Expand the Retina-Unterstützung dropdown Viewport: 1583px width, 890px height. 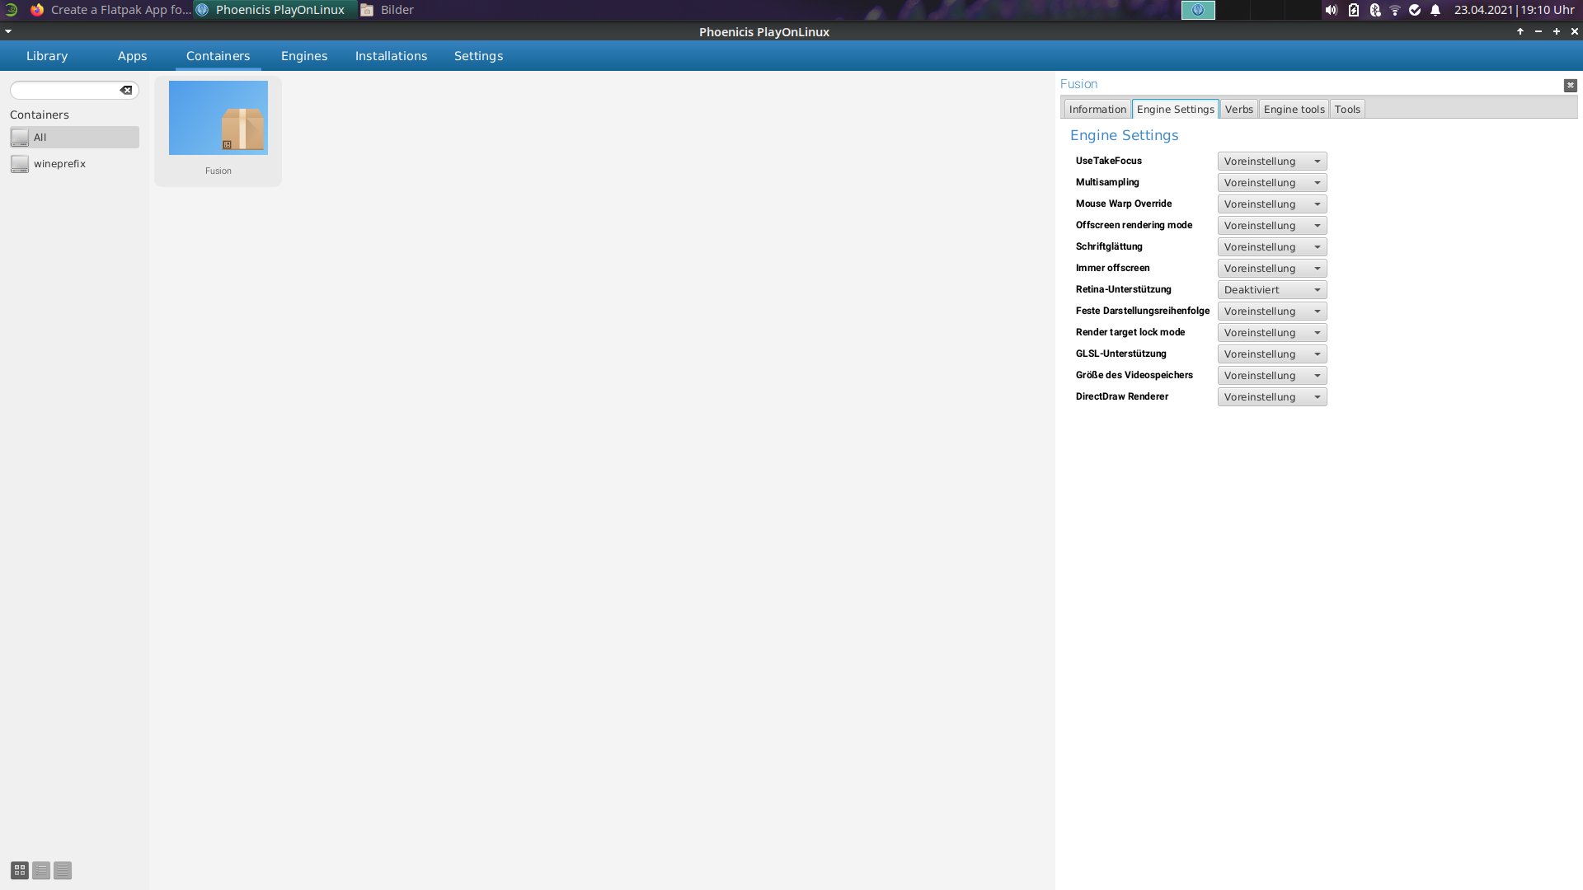[x=1271, y=290]
